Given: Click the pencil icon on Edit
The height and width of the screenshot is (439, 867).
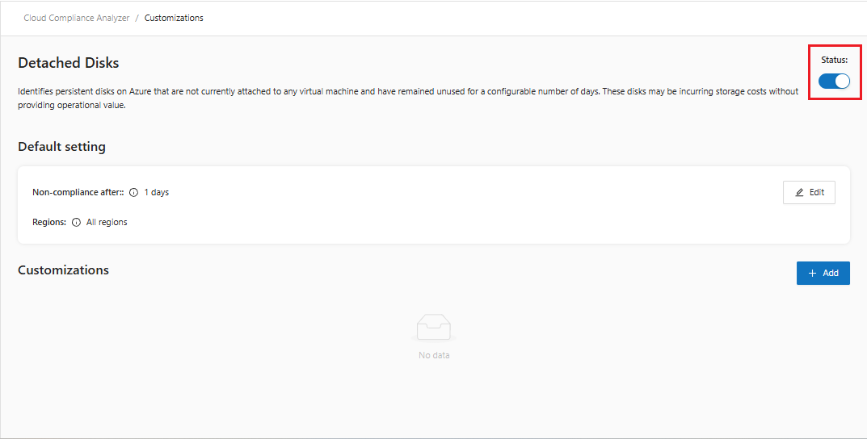Looking at the screenshot, I should [800, 192].
